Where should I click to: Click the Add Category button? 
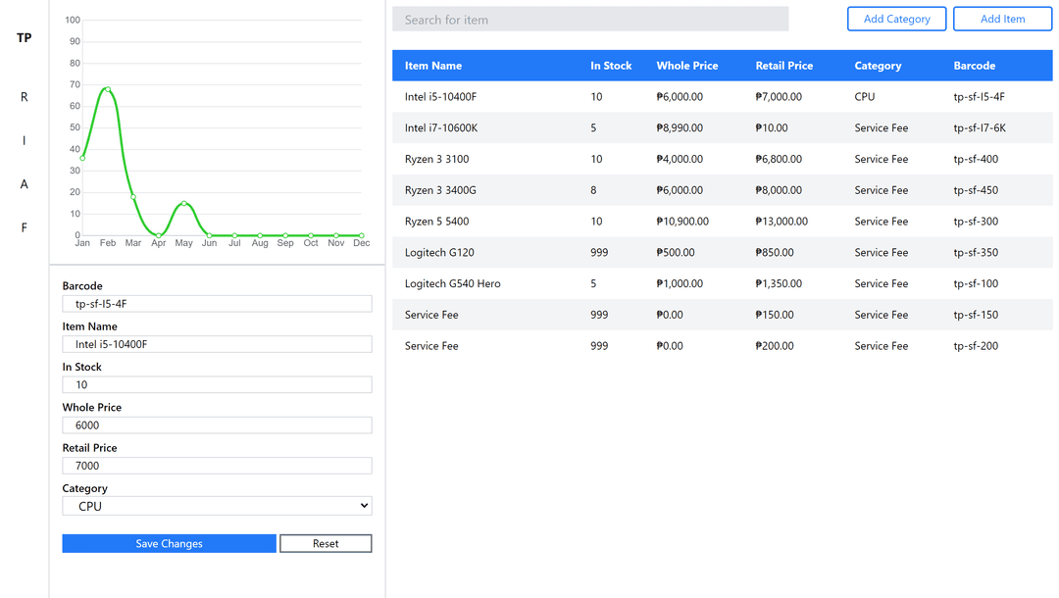[x=896, y=19]
